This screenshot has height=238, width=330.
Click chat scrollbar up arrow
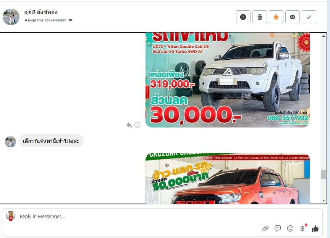(324, 36)
